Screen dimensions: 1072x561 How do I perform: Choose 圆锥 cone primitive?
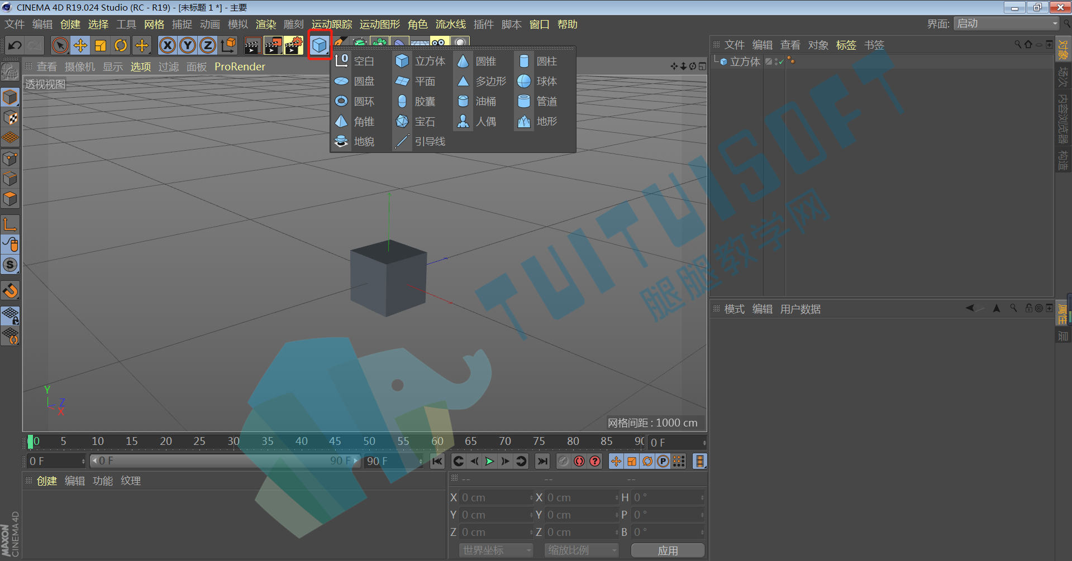pos(477,61)
